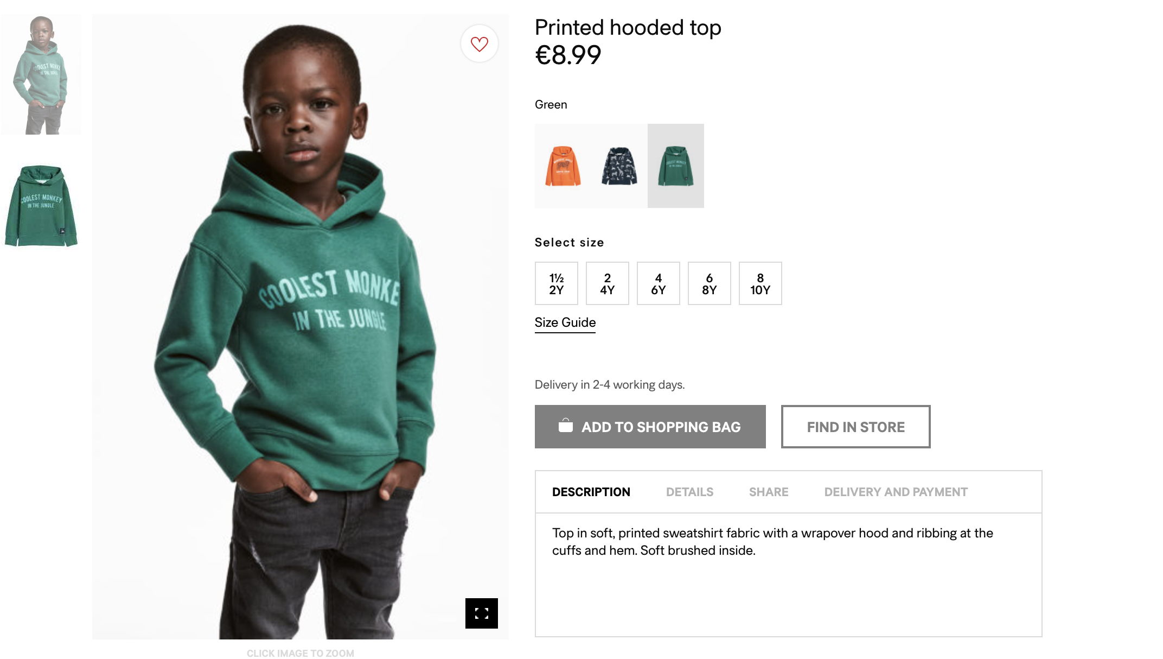
Task: Select the orange hoodie colour
Action: click(563, 166)
